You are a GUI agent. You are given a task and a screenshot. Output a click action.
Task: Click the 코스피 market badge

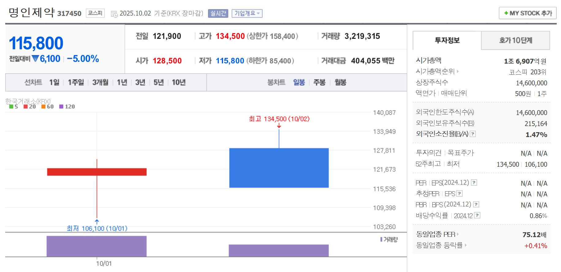[x=95, y=13]
